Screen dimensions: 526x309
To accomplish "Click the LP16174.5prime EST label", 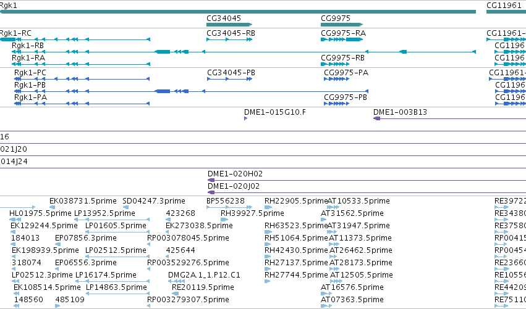I will [x=106, y=275].
